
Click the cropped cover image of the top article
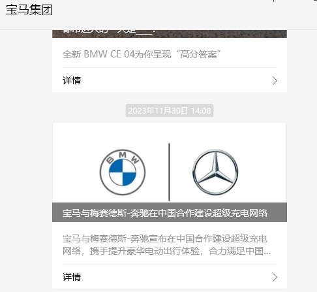[170, 34]
